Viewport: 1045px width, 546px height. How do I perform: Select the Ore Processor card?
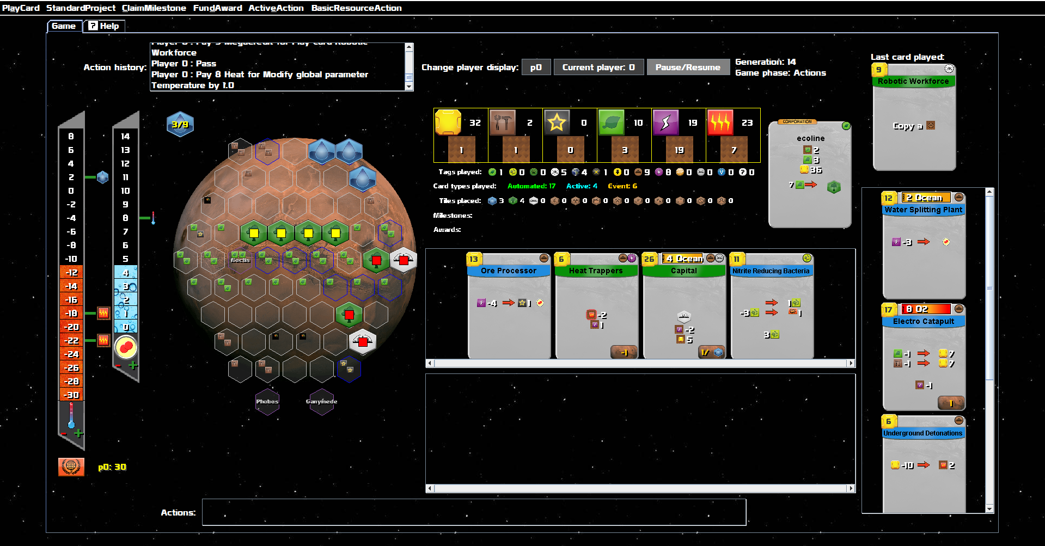coord(509,305)
